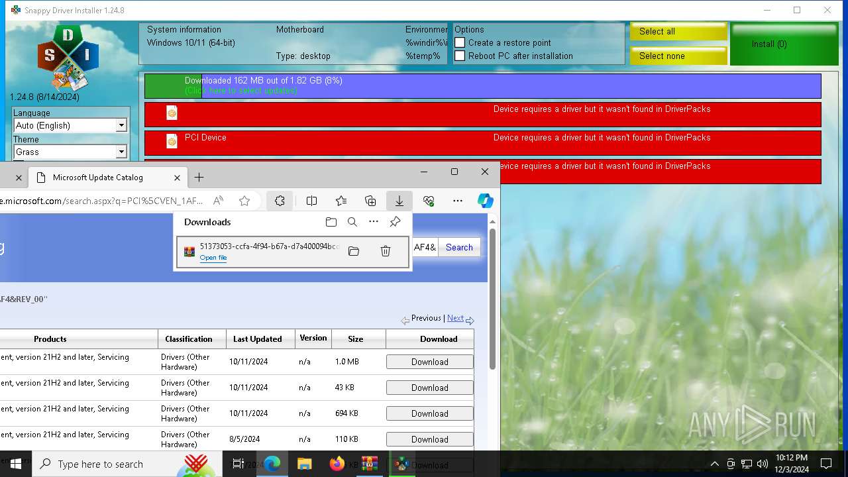The image size is (848, 477).
Task: Click Select none button
Action: [x=678, y=56]
